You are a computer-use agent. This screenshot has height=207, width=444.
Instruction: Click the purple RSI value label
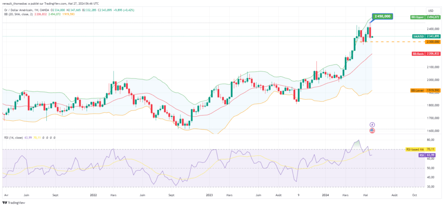[x=426, y=155]
